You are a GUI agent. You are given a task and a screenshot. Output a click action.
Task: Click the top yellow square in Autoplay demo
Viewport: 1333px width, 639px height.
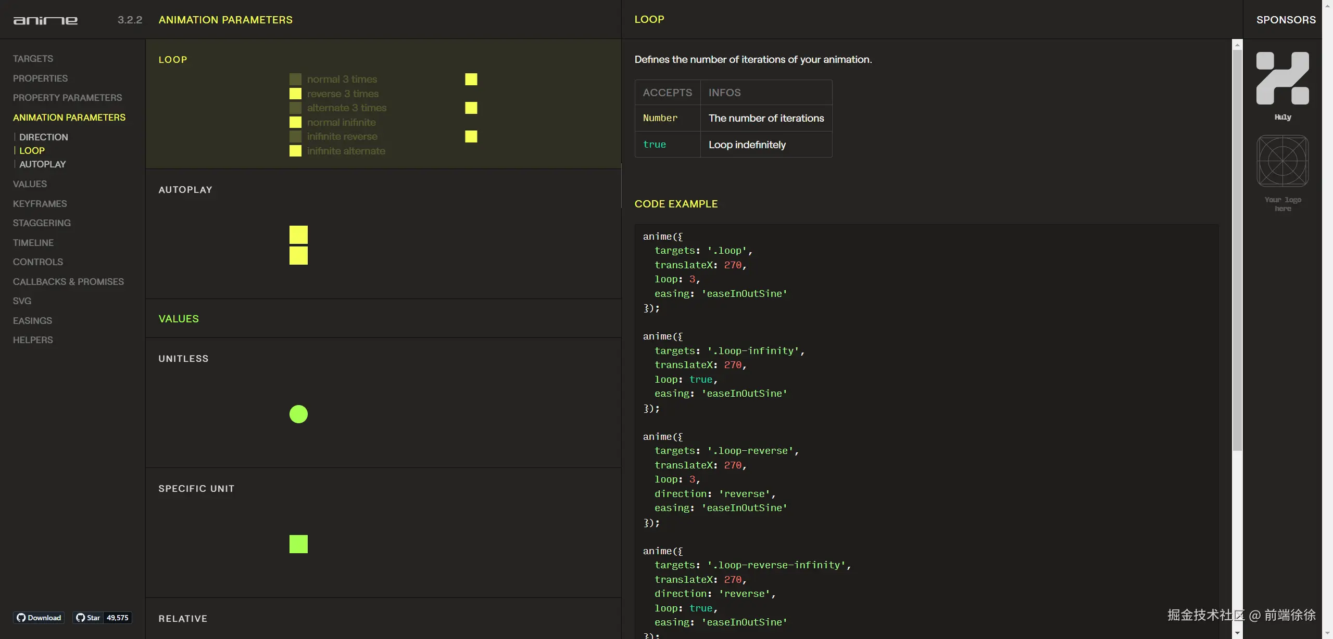298,234
